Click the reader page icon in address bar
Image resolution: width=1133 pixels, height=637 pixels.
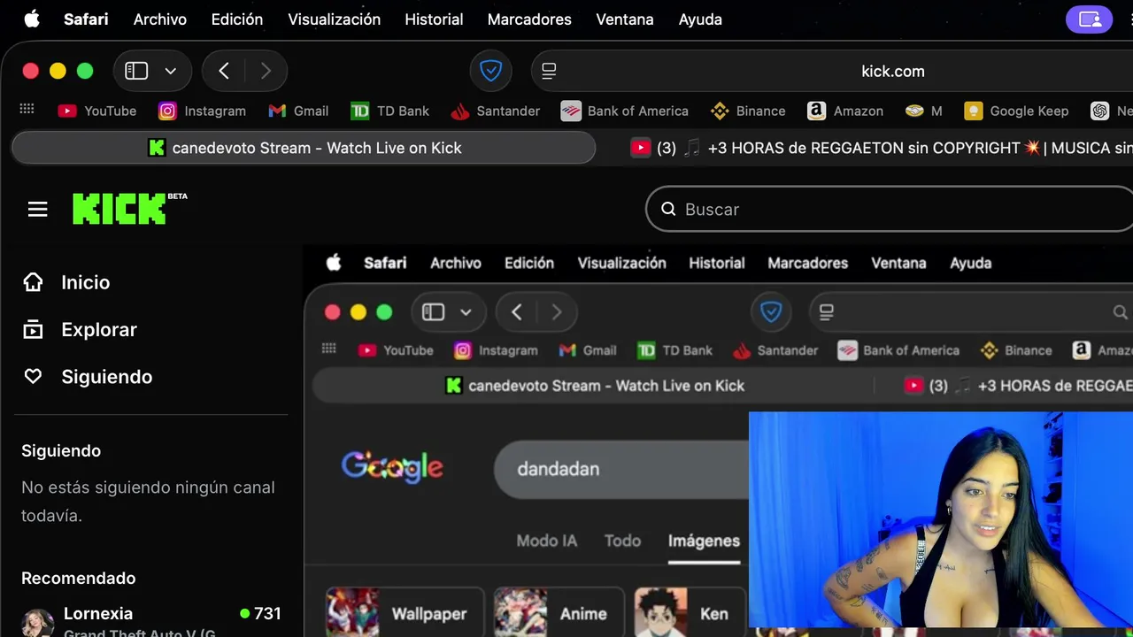click(x=549, y=71)
